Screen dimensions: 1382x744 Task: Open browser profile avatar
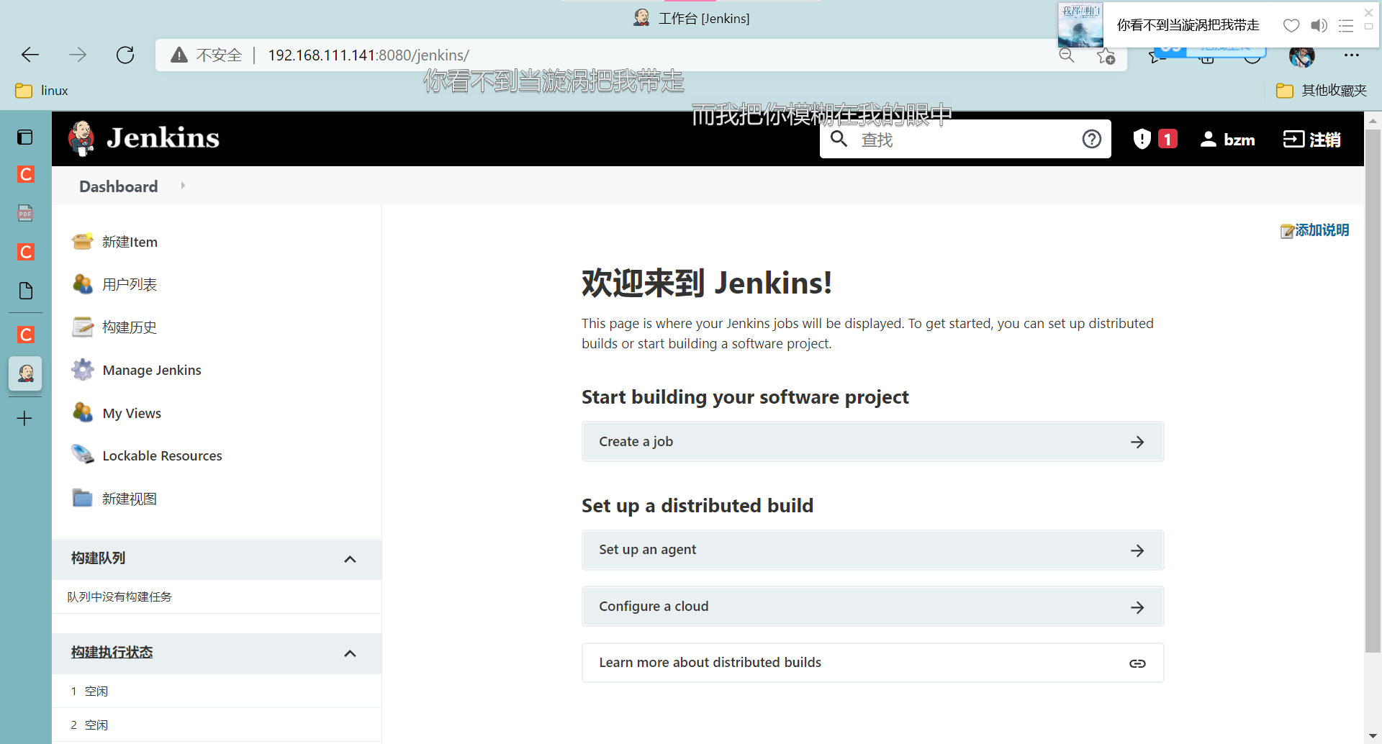pos(1301,55)
